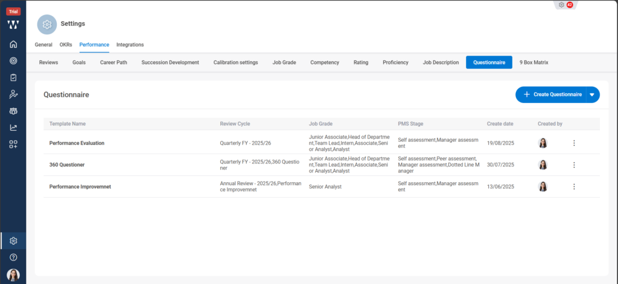The height and width of the screenshot is (284, 618).
Task: Click creator avatar in Performance Improvemnet row
Action: pyautogui.click(x=543, y=187)
